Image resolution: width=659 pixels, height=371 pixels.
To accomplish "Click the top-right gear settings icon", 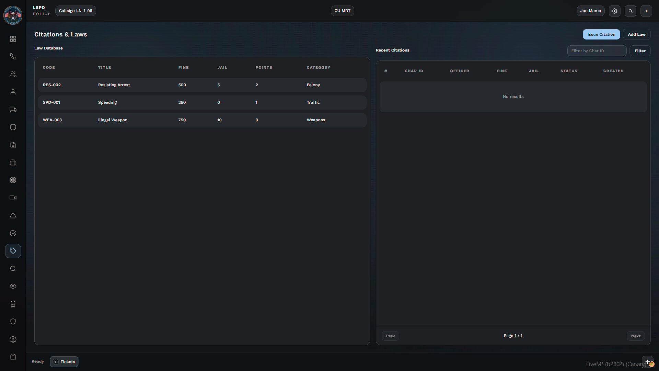I will click(615, 11).
